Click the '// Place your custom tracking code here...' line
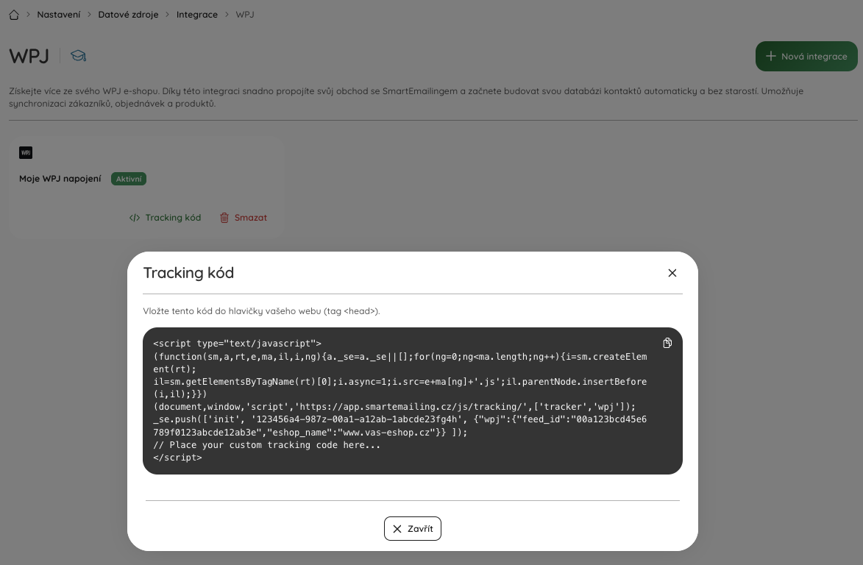The image size is (863, 565). [x=267, y=445]
